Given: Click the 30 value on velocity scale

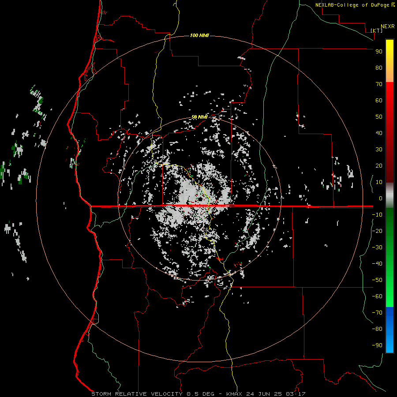Looking at the screenshot, I should point(379,150).
